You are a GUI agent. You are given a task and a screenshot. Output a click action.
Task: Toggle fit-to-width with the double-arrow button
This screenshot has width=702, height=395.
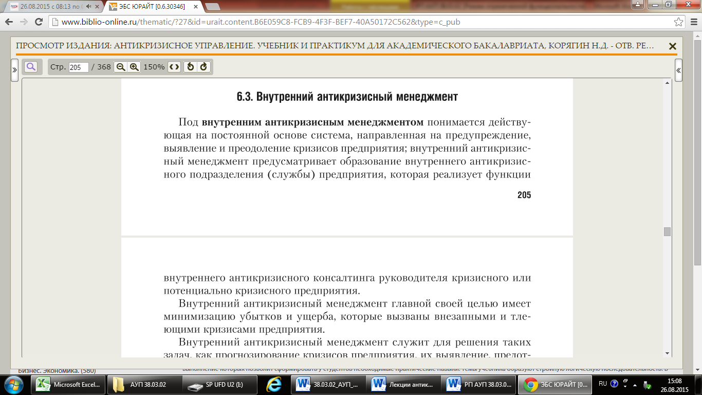pos(174,67)
